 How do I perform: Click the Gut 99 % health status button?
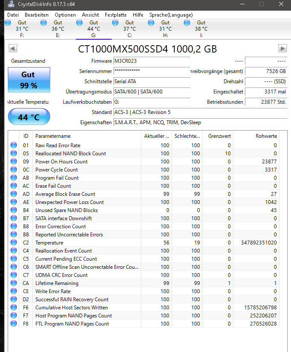[x=29, y=80]
